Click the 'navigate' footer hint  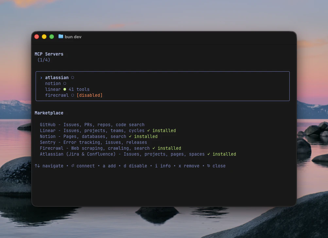click(53, 166)
